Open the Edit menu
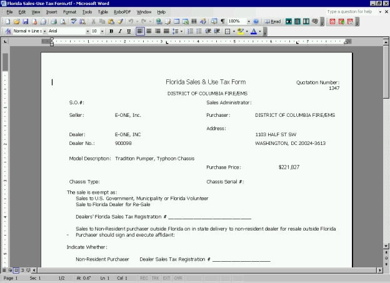The height and width of the screenshot is (283, 390). click(22, 12)
